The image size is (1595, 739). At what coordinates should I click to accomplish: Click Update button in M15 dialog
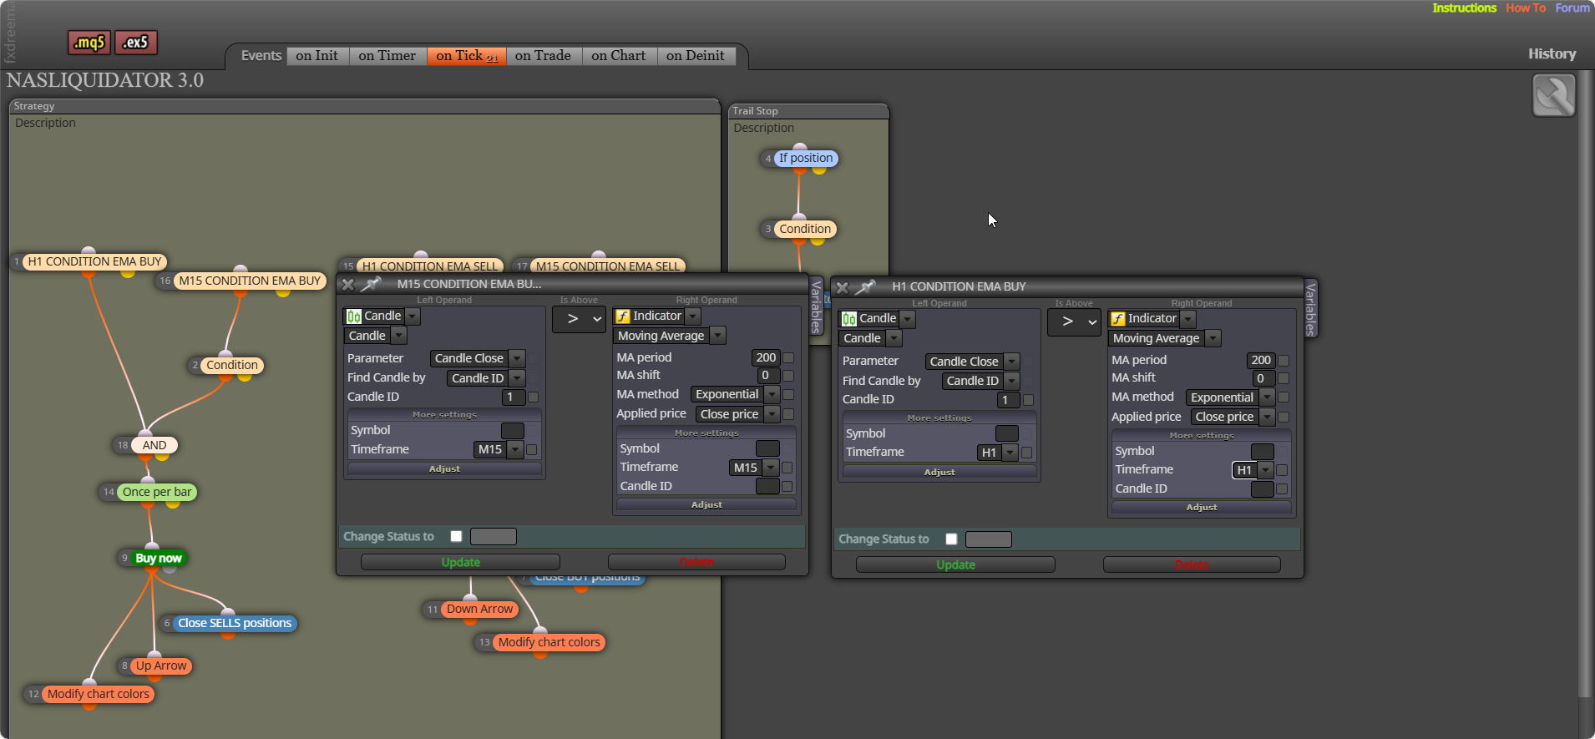pyautogui.click(x=460, y=562)
